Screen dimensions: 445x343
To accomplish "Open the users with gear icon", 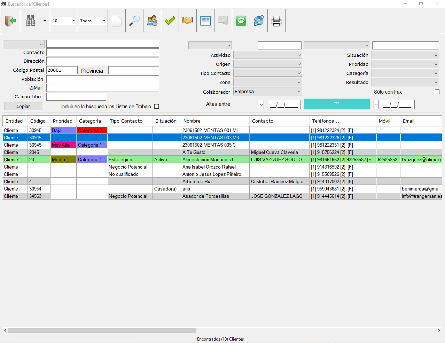I will 152,21.
